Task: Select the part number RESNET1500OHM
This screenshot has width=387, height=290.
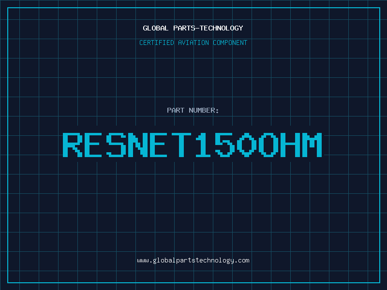Action: (193, 145)
